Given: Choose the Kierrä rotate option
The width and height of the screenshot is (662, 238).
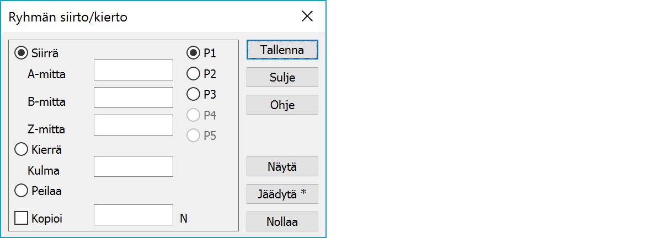Looking at the screenshot, I should 22,149.
